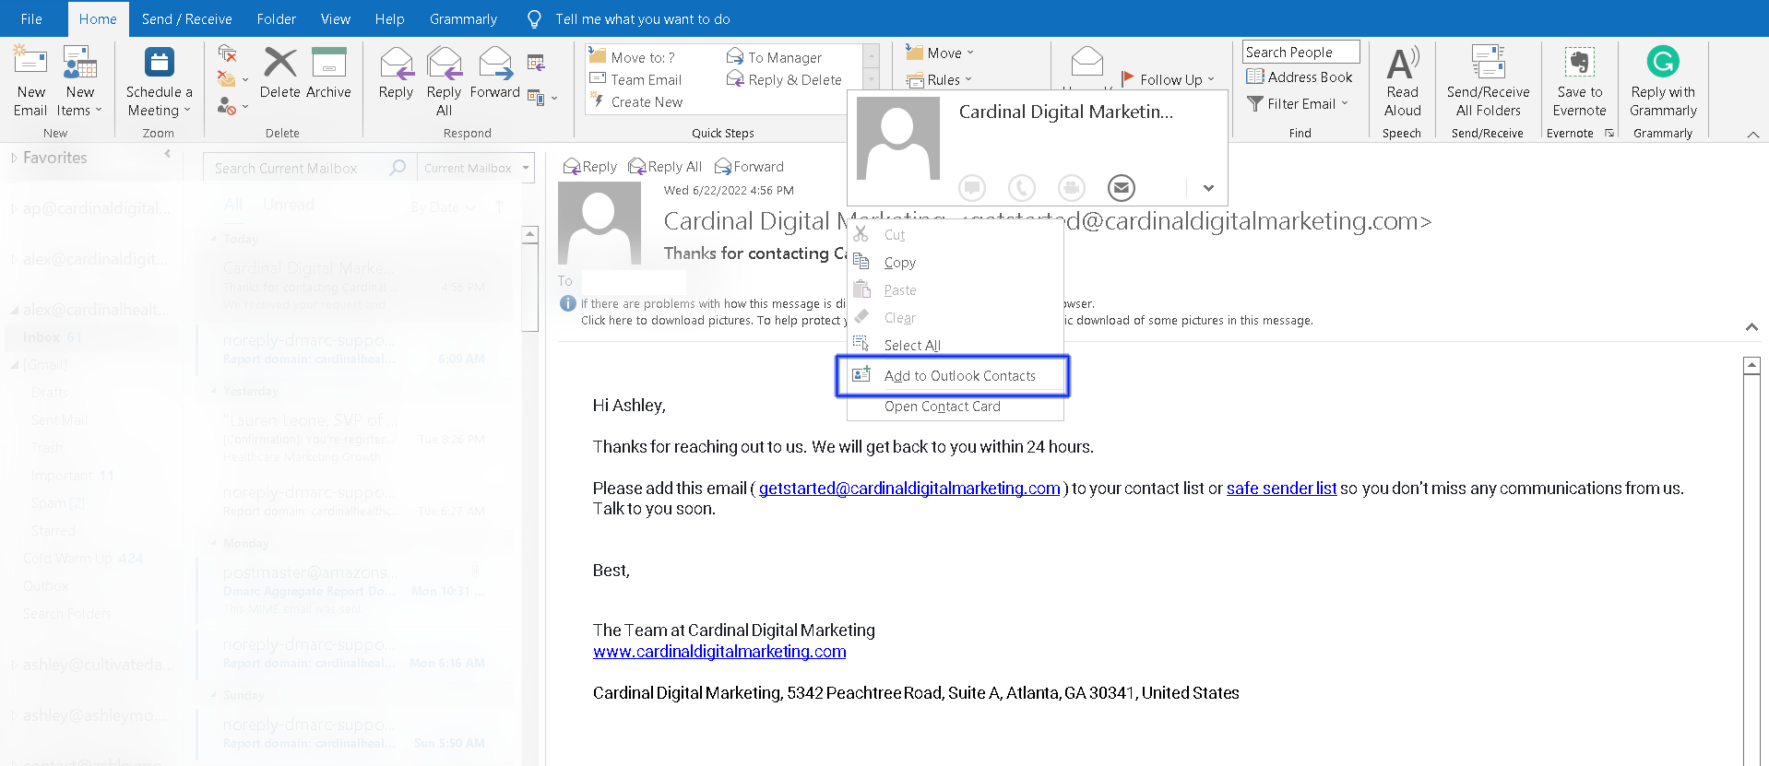Open getstarted@cardinaldigitalmarketing.com link in body

pyautogui.click(x=909, y=488)
